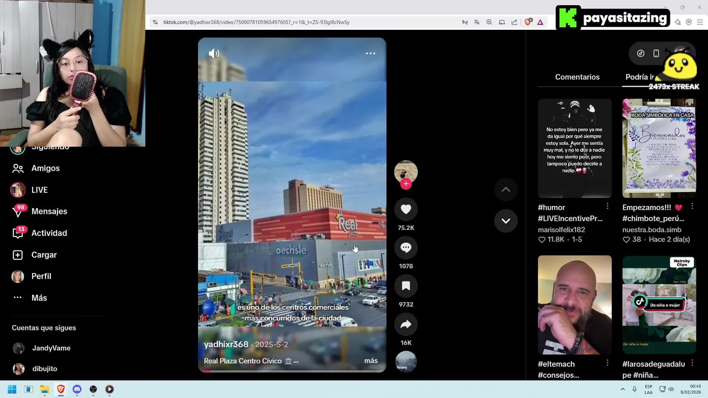This screenshot has width=708, height=398.
Task: Click the TikTok coins icon in top pill
Action: (641, 54)
